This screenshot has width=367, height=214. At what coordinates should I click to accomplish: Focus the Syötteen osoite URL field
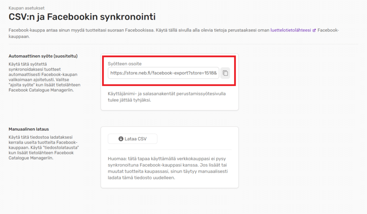pos(163,73)
